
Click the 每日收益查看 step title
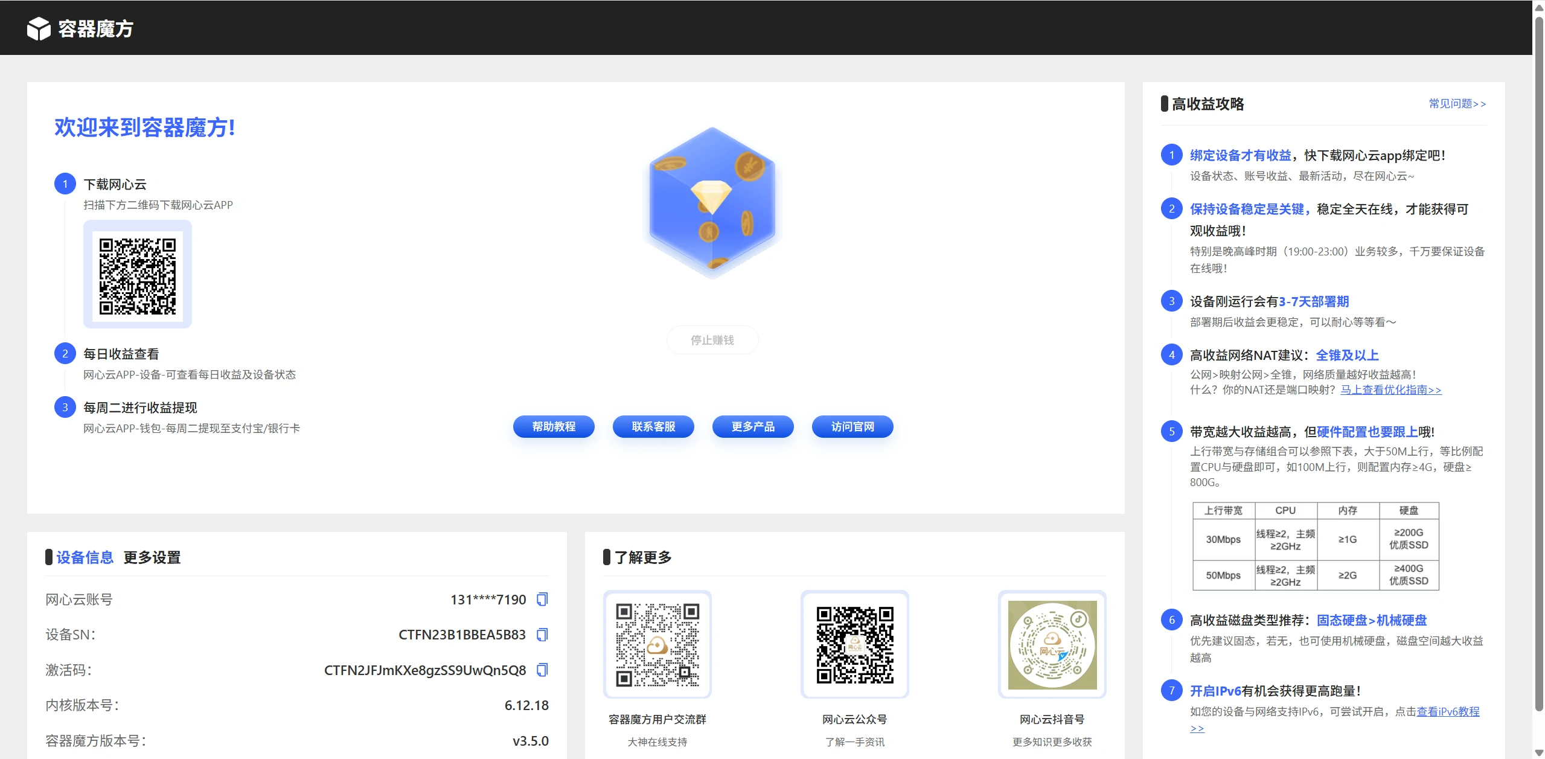(121, 354)
